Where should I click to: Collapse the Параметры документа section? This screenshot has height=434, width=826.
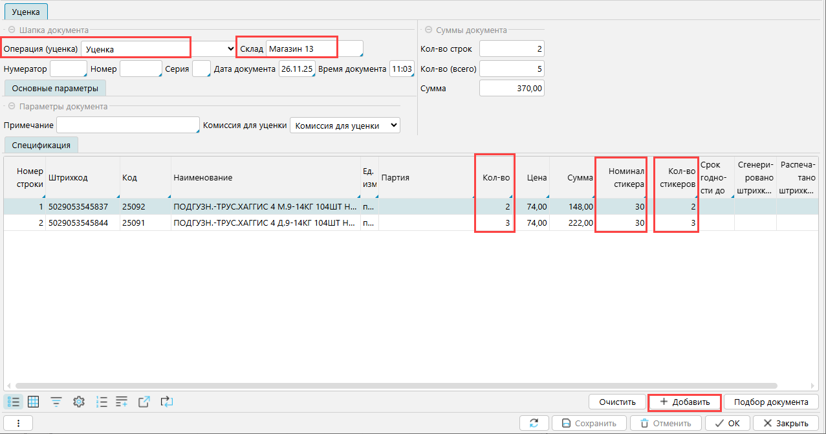(12, 106)
